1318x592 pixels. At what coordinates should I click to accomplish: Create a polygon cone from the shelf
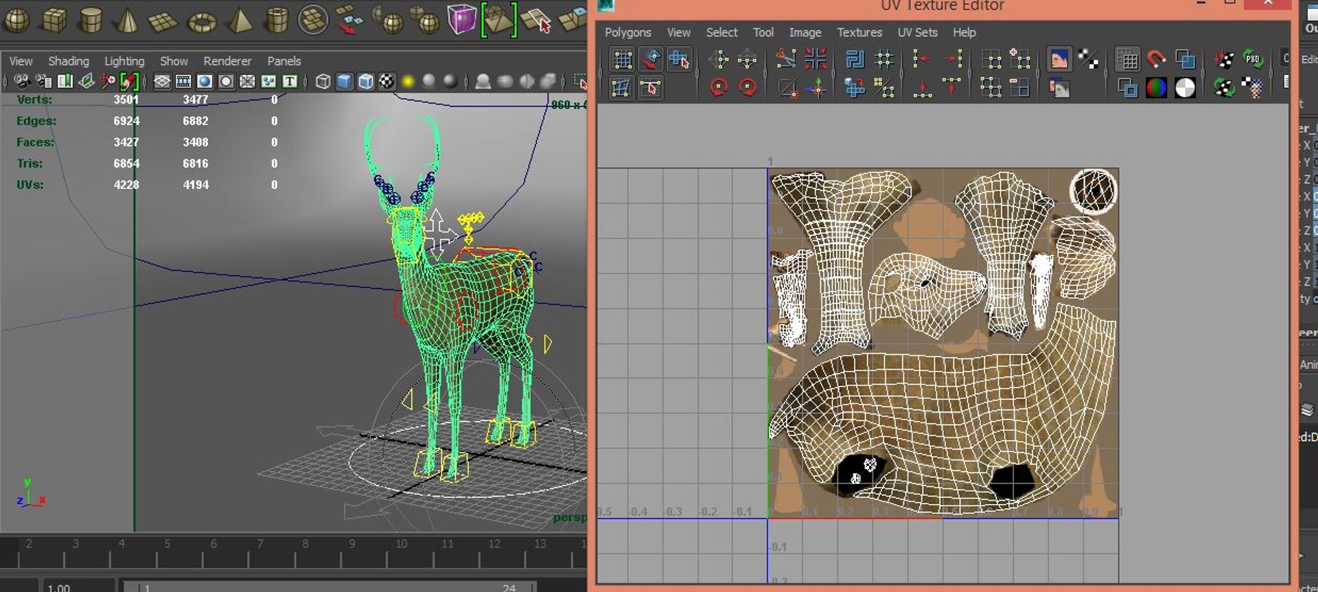point(126,20)
